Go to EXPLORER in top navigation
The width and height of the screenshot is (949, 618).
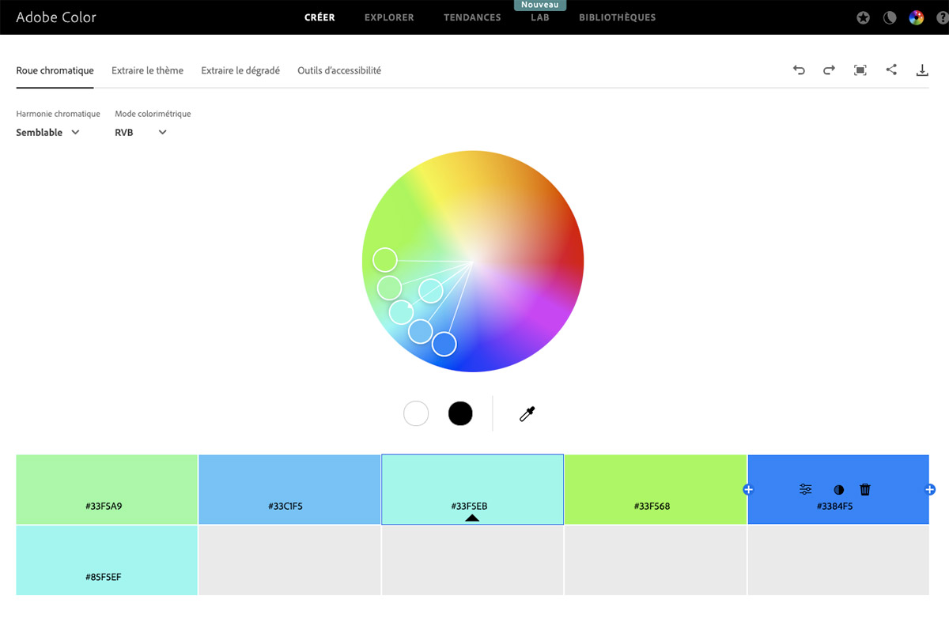[389, 17]
